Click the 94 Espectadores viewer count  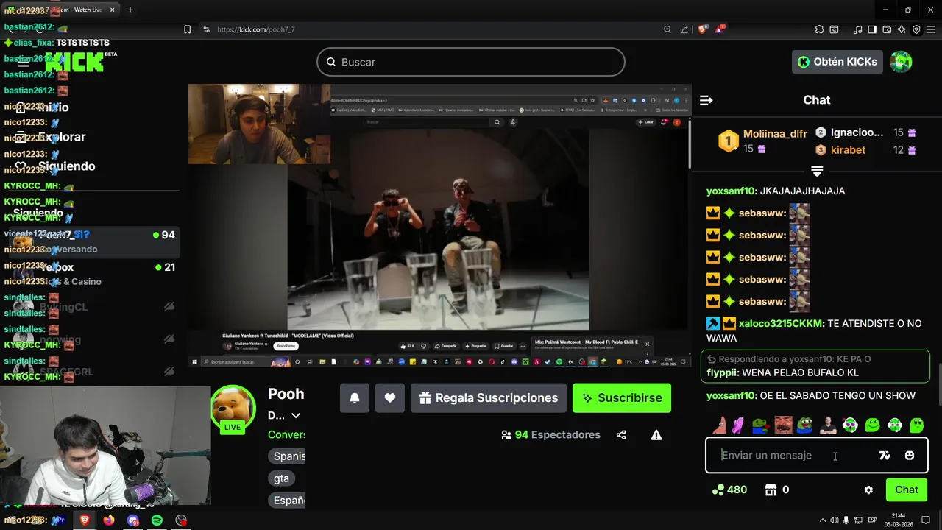pyautogui.click(x=550, y=435)
